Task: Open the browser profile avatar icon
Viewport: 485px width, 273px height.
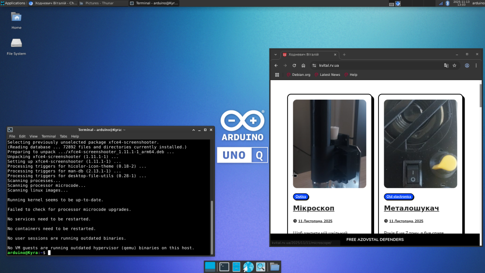Action: (x=467, y=65)
